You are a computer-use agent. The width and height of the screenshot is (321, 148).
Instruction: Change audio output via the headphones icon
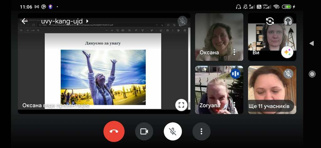coord(288,21)
